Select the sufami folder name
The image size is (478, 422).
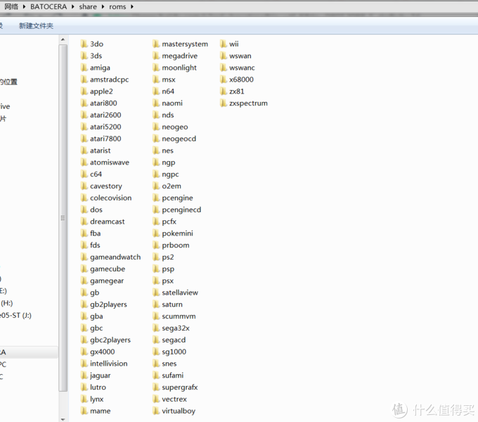coord(172,376)
